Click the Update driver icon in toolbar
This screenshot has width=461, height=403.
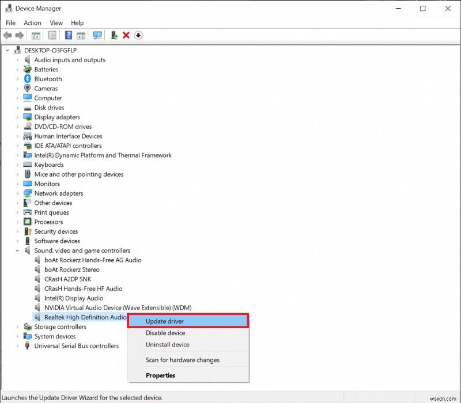pyautogui.click(x=114, y=35)
